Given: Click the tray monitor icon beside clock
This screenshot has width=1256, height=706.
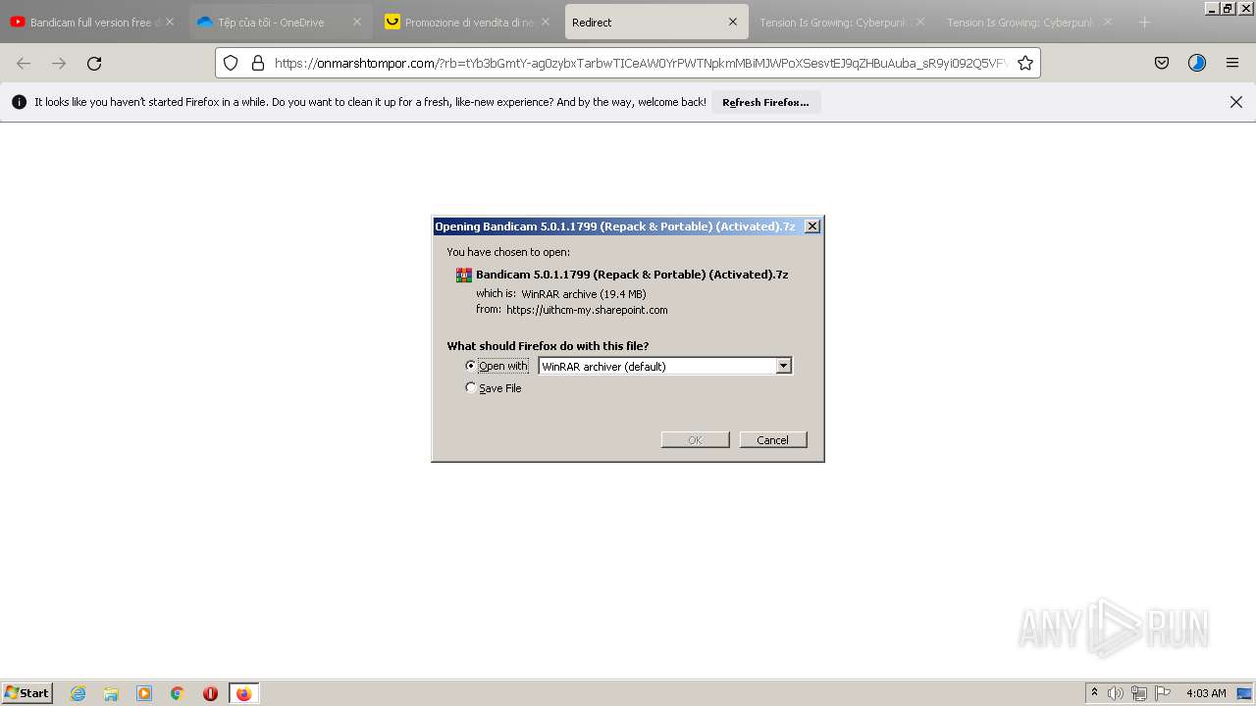Looking at the screenshot, I should [1244, 693].
